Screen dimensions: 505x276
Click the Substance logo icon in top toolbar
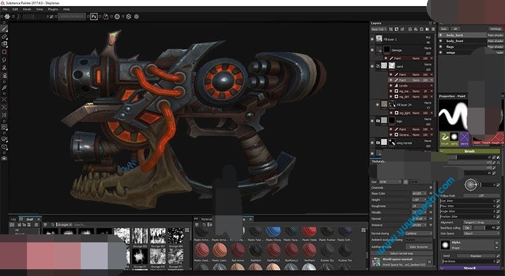[7, 16]
